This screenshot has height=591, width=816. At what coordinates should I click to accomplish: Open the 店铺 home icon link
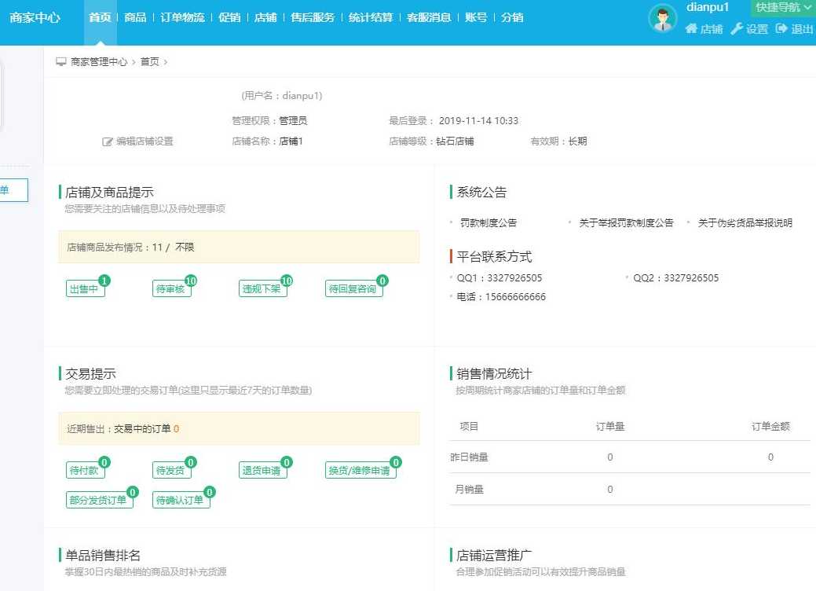point(691,29)
